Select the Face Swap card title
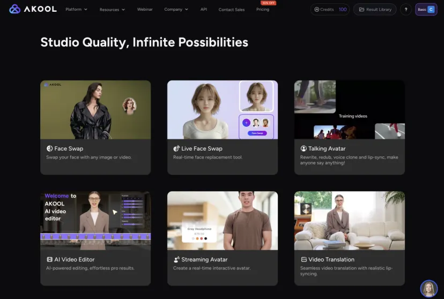The width and height of the screenshot is (444, 299). pos(69,148)
